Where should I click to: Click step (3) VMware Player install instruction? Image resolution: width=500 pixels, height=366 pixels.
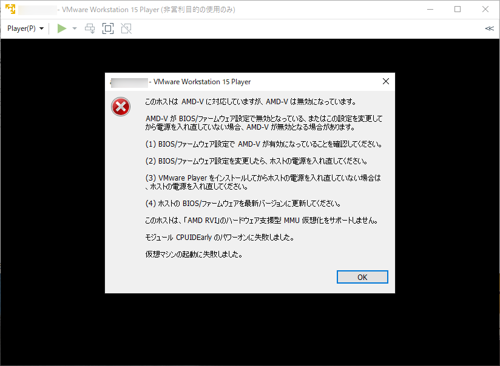263,182
